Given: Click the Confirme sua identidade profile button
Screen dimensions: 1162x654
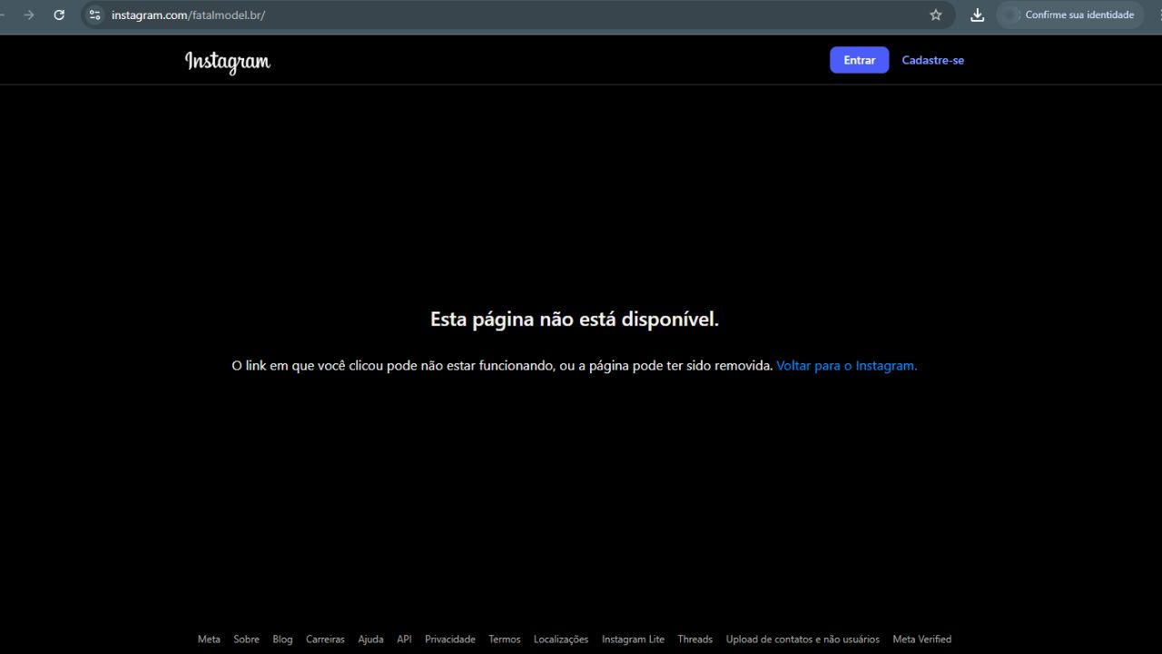Looking at the screenshot, I should 1070,15.
